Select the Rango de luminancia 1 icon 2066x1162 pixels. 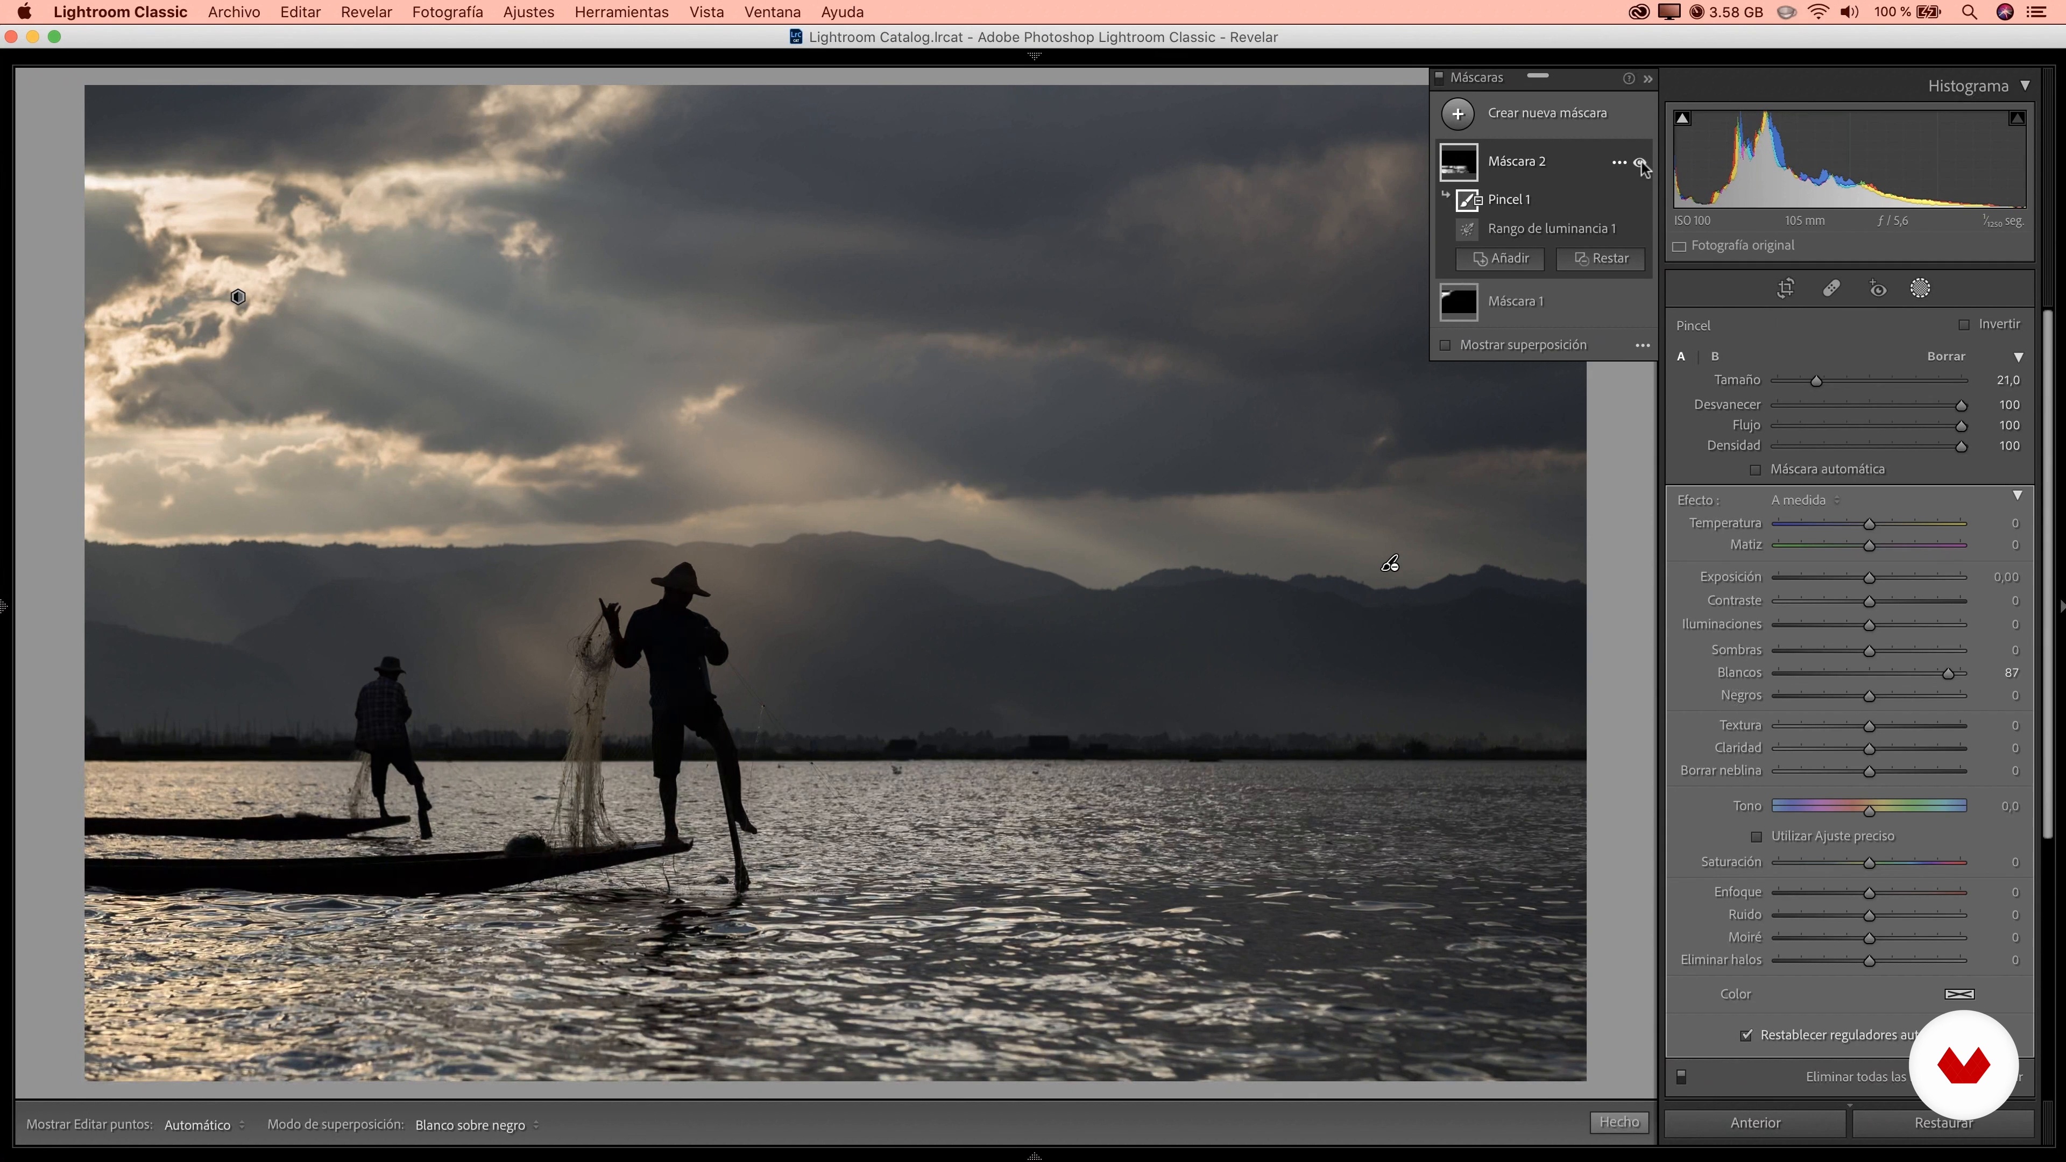pos(1467,229)
